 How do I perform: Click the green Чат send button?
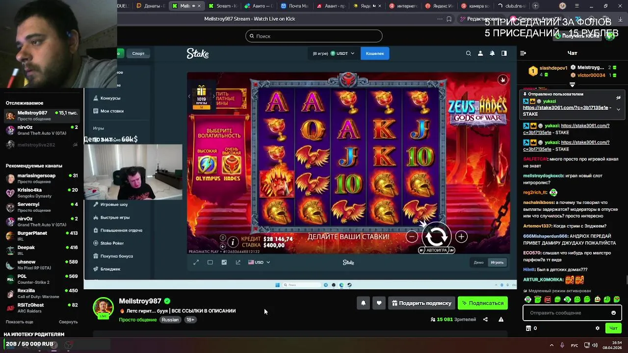pyautogui.click(x=613, y=328)
